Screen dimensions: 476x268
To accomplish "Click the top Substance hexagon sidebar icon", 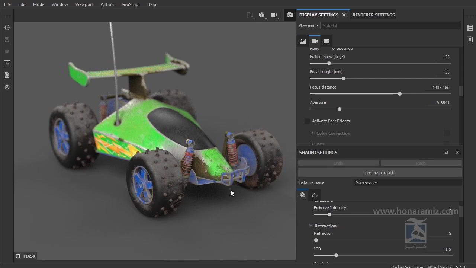I will [x=7, y=28].
